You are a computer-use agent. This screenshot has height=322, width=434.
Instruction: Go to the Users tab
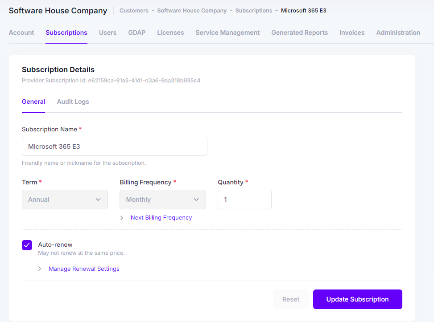[x=107, y=33]
